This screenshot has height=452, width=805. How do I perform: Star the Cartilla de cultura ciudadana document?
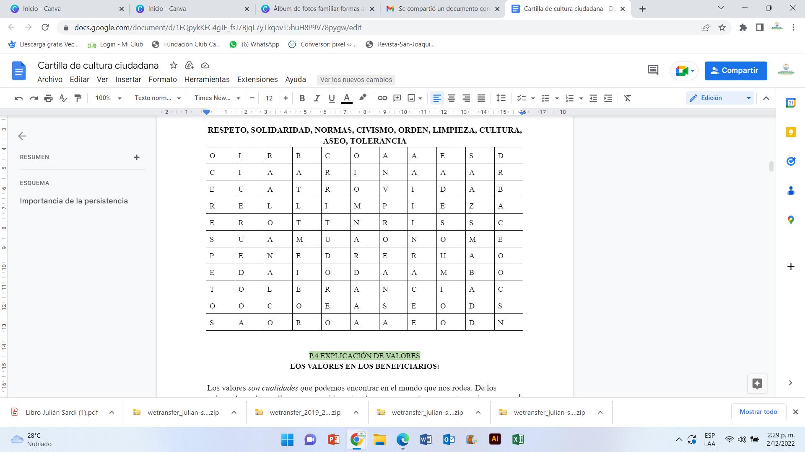pyautogui.click(x=174, y=65)
